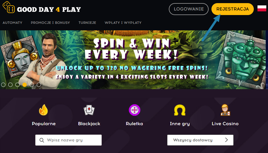Click the Good Day 4 Play dice logo
This screenshot has height=153, width=268.
9,7
